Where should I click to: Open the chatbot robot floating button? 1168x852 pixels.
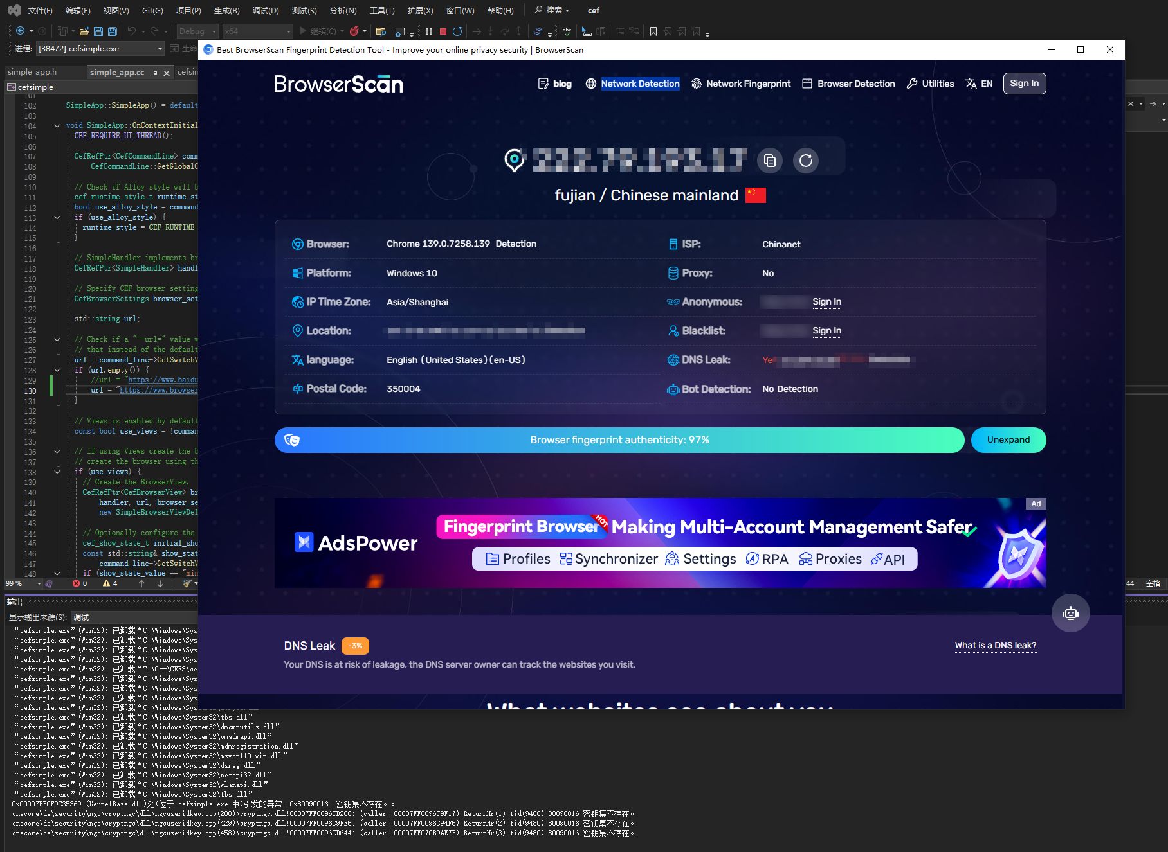tap(1071, 613)
